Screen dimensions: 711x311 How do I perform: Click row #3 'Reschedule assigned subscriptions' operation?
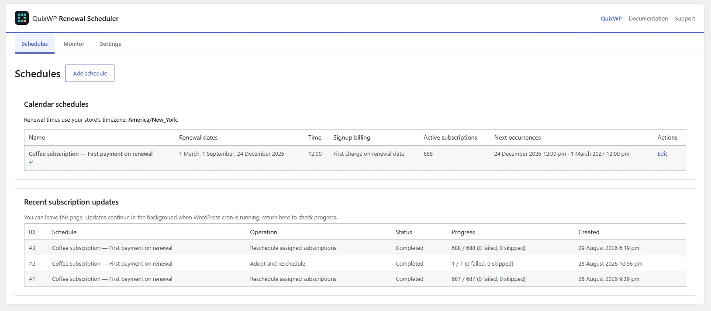[x=293, y=248]
